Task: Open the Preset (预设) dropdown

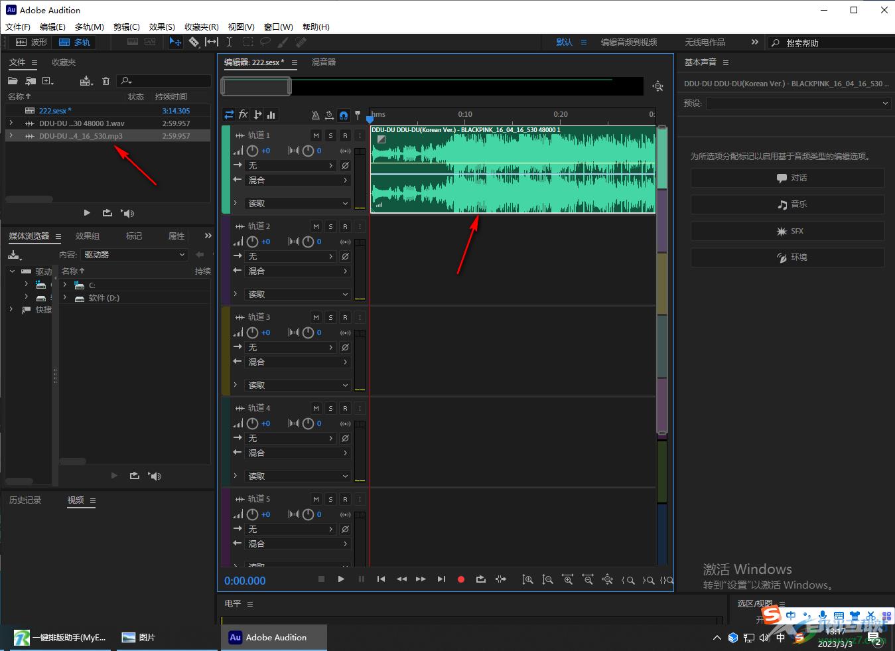Action: click(798, 104)
